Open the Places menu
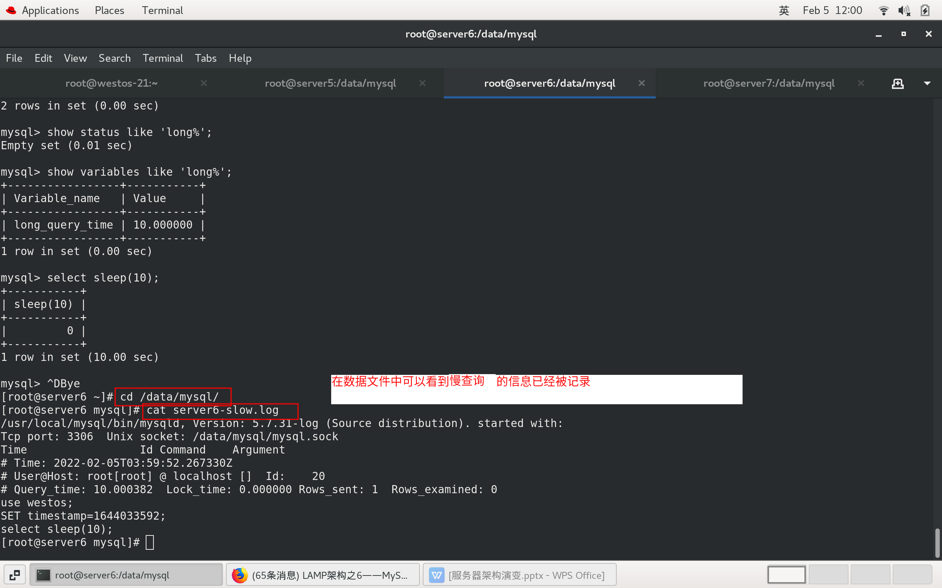Image resolution: width=942 pixels, height=588 pixels. pyautogui.click(x=109, y=11)
